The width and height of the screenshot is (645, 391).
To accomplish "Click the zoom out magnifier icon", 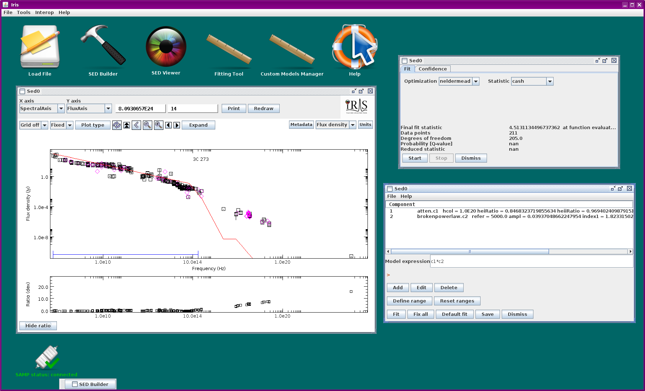I will [147, 125].
